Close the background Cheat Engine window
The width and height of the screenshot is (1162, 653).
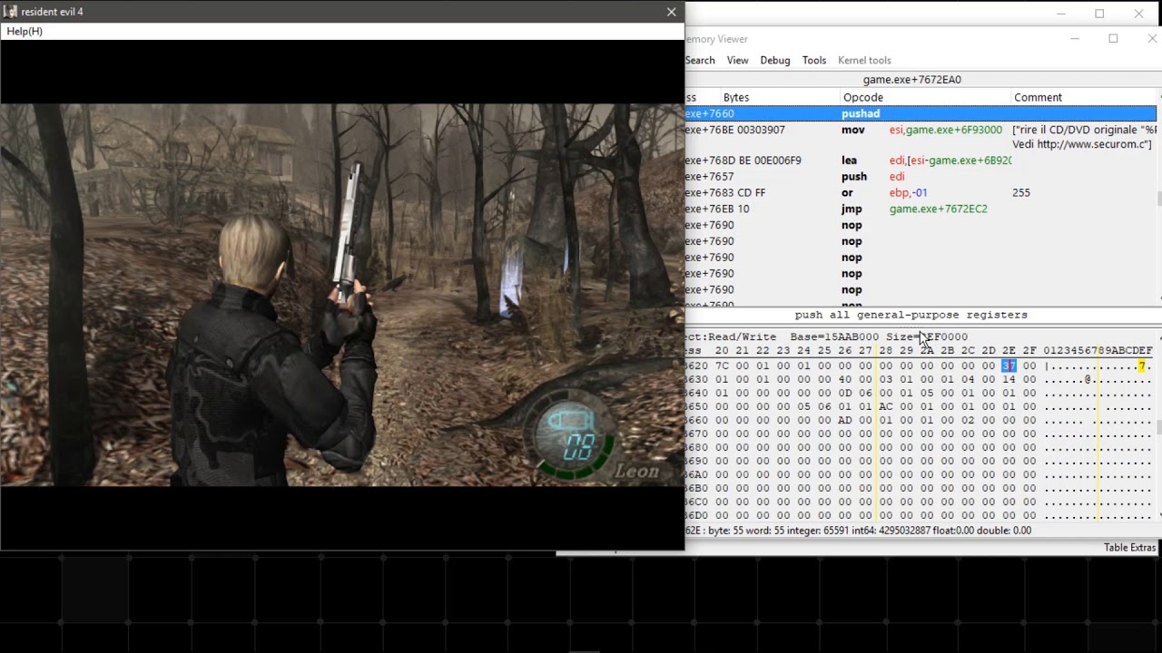click(x=1138, y=14)
